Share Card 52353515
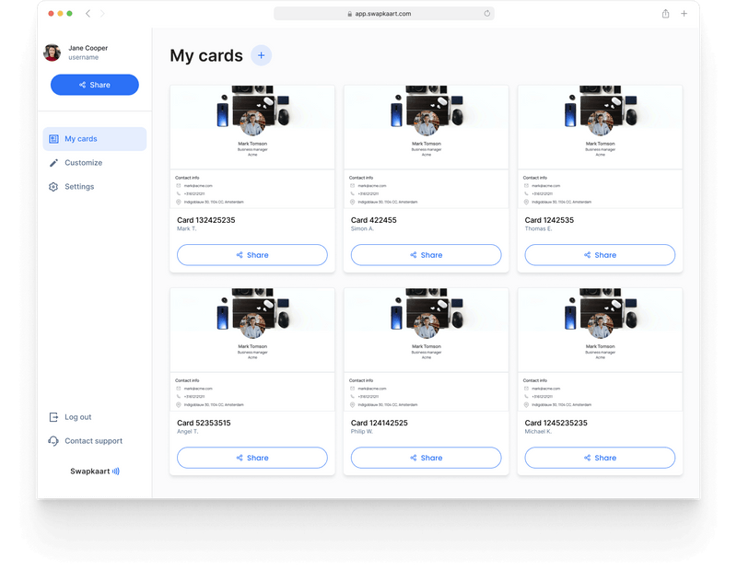737x582 pixels. (252, 458)
